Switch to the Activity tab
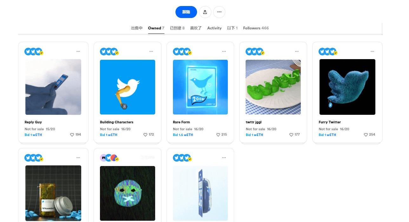This screenshot has width=409, height=222. 214,28
